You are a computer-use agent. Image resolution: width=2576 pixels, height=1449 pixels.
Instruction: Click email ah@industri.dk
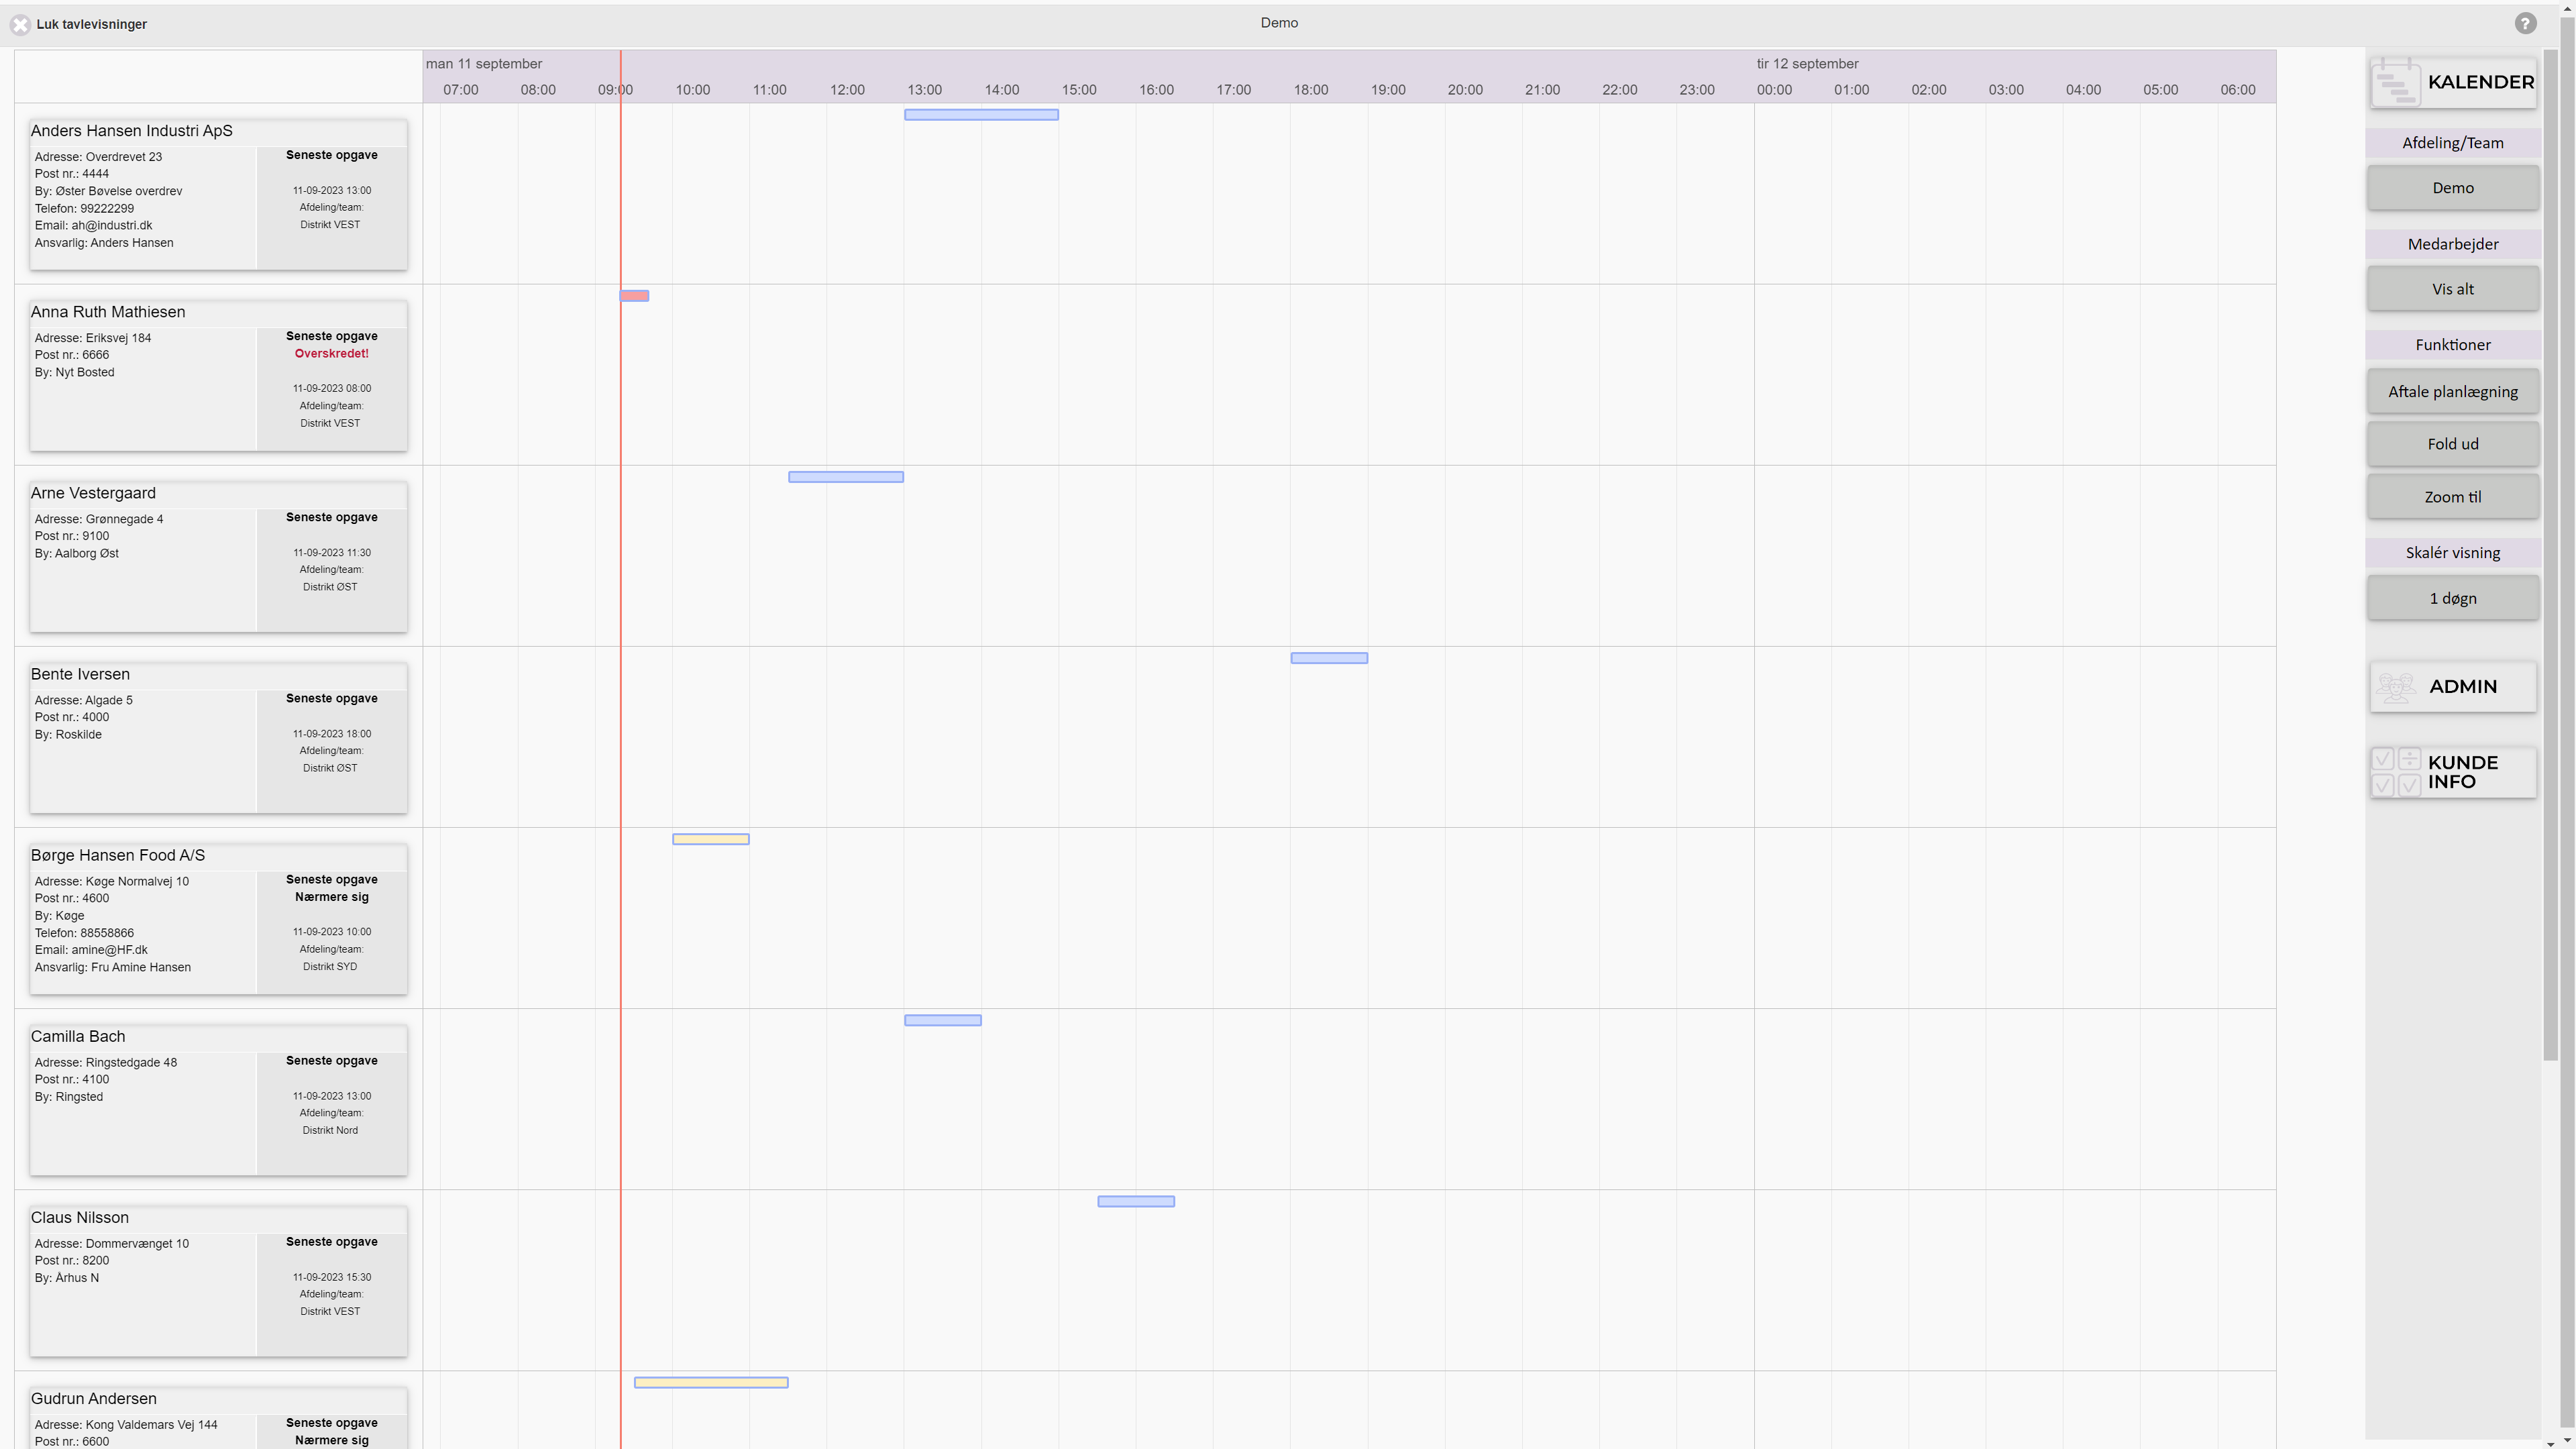click(x=112, y=226)
